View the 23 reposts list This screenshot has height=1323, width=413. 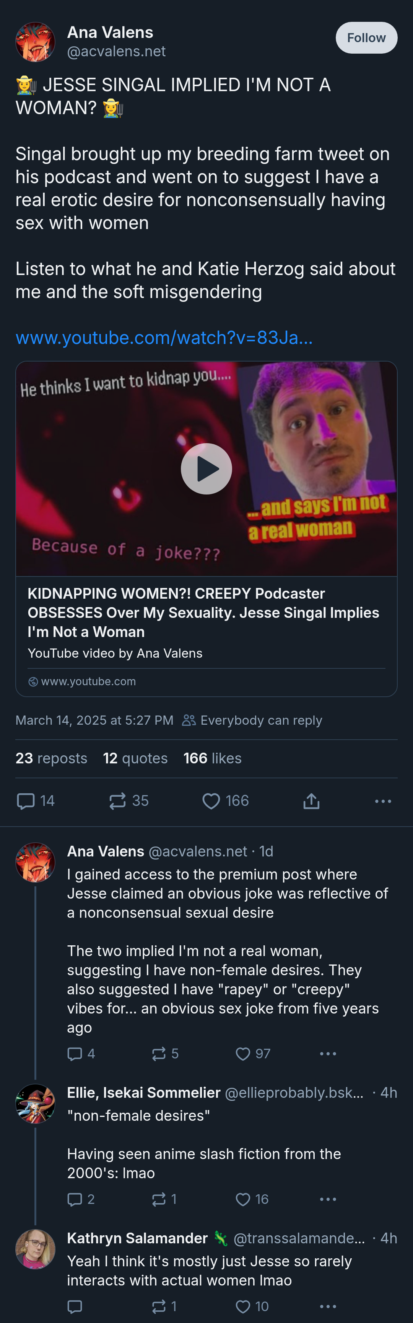click(51, 758)
